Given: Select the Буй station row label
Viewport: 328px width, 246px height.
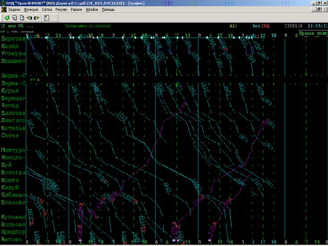Looking at the screenshot, I should coord(6,165).
